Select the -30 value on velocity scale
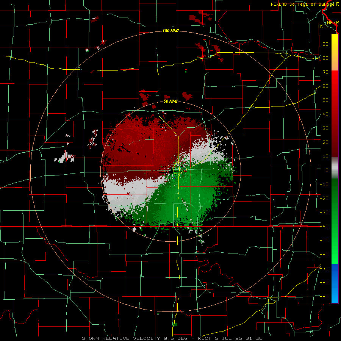The image size is (341, 341). pyautogui.click(x=324, y=213)
